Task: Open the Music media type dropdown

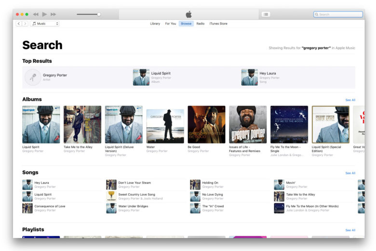Action: pos(45,24)
